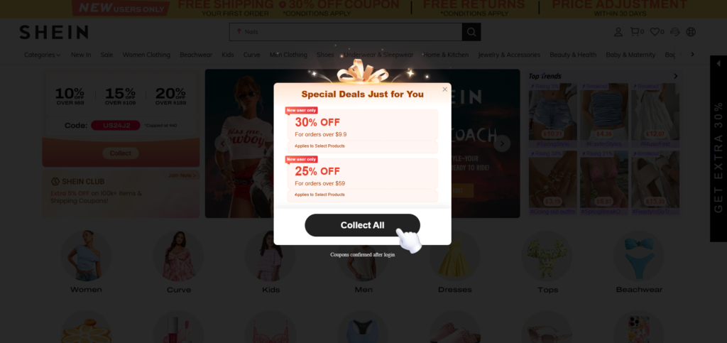Click the Nails search input field
Viewport: 727px width, 343px height.
coord(346,32)
